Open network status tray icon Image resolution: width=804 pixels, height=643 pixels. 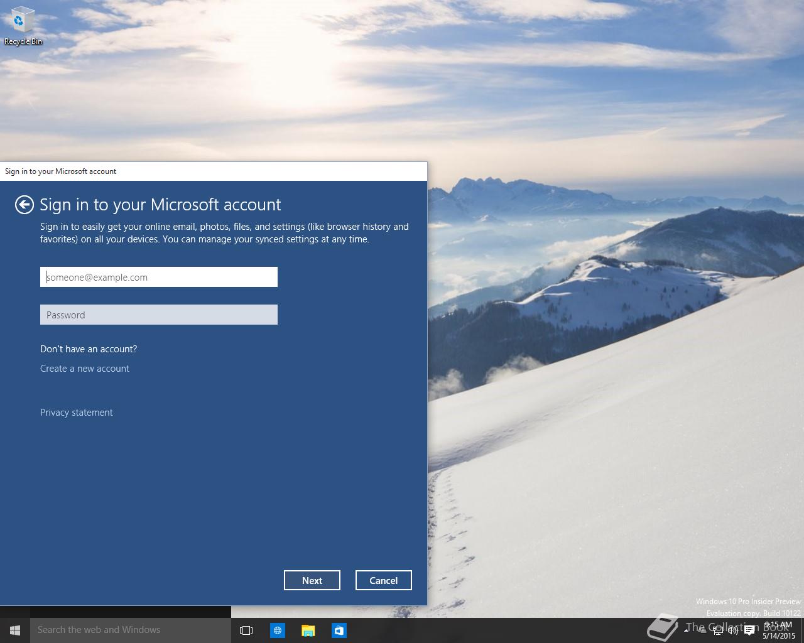(718, 630)
